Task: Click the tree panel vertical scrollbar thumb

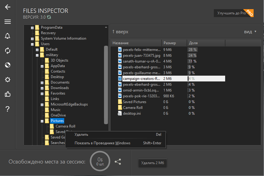Action: coord(106,85)
